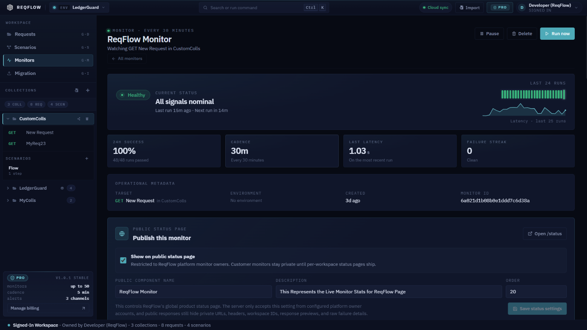Click the V1.0.1 STABLE version label

click(72, 278)
